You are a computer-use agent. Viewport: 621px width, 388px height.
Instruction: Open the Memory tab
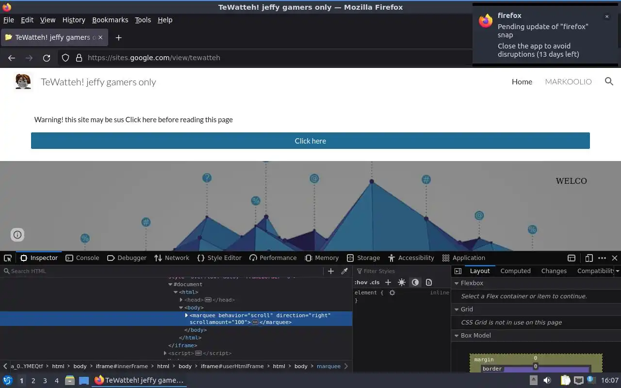pos(322,258)
